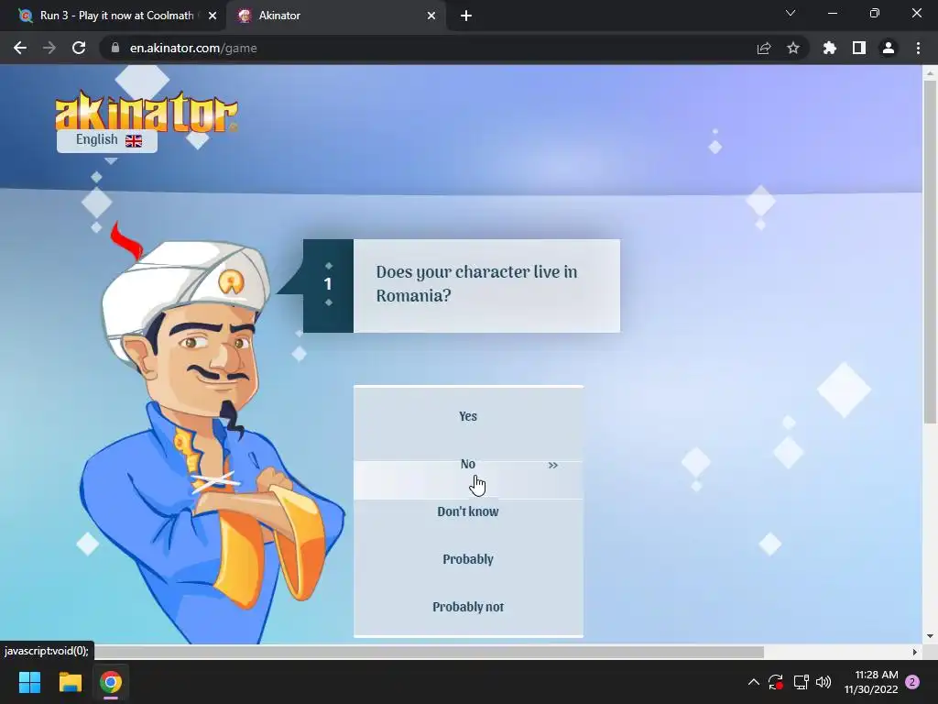Close the Akinator tab
The height and width of the screenshot is (704, 938).
click(x=431, y=16)
